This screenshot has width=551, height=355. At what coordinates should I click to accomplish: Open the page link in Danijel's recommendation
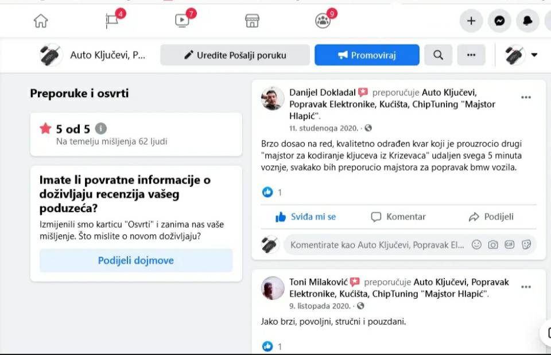pos(392,104)
